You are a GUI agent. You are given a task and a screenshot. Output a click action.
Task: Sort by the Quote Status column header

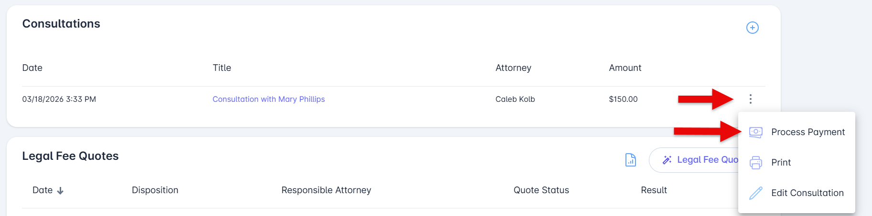click(x=541, y=190)
